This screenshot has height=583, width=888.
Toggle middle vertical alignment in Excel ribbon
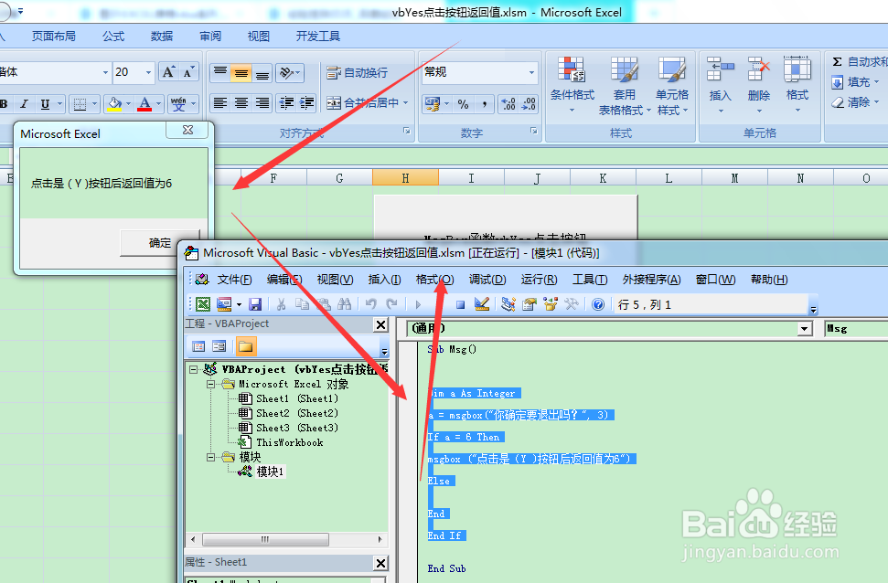[241, 72]
